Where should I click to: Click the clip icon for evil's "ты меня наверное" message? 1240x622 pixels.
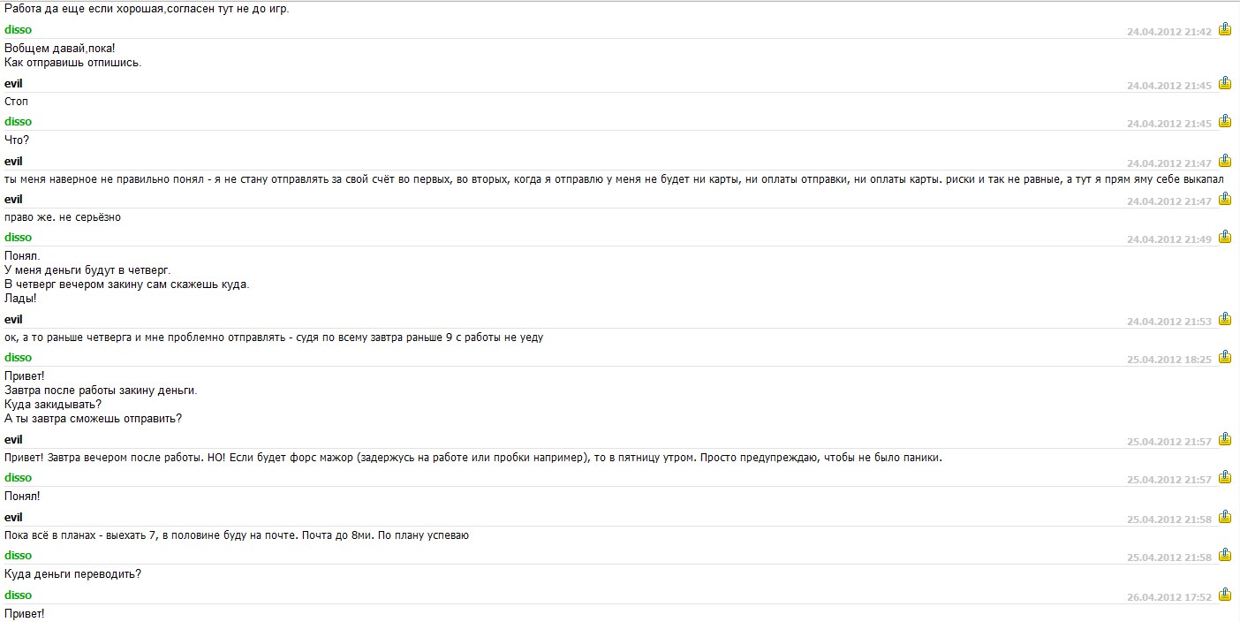(x=1225, y=161)
